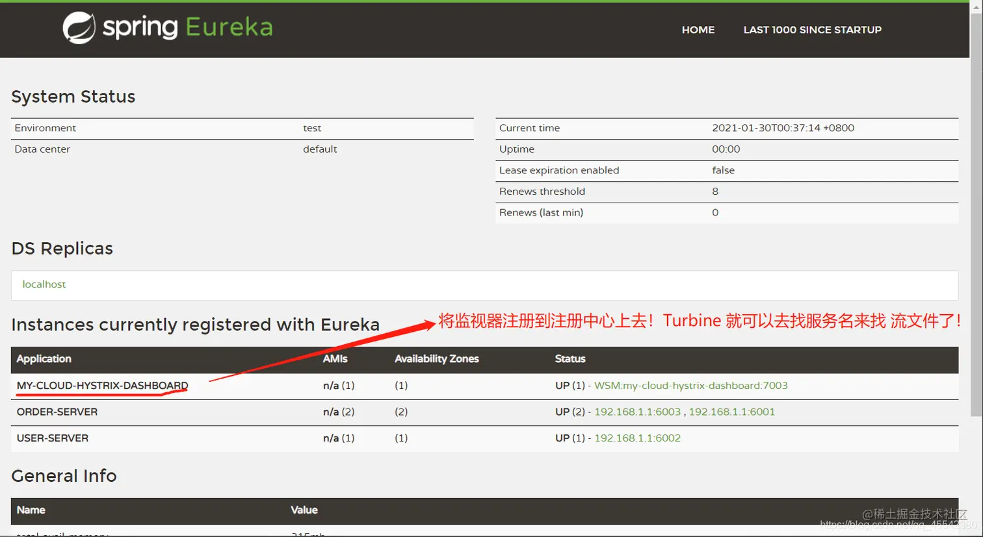Click the lease expiration value false
The image size is (983, 537).
(723, 170)
